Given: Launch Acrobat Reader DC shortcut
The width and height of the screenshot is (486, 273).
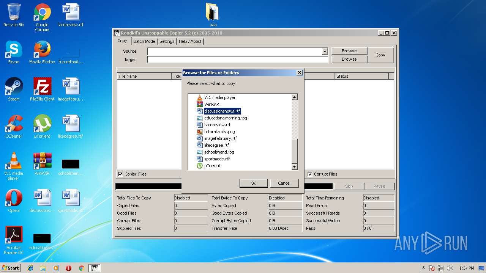Looking at the screenshot, I should (14, 240).
